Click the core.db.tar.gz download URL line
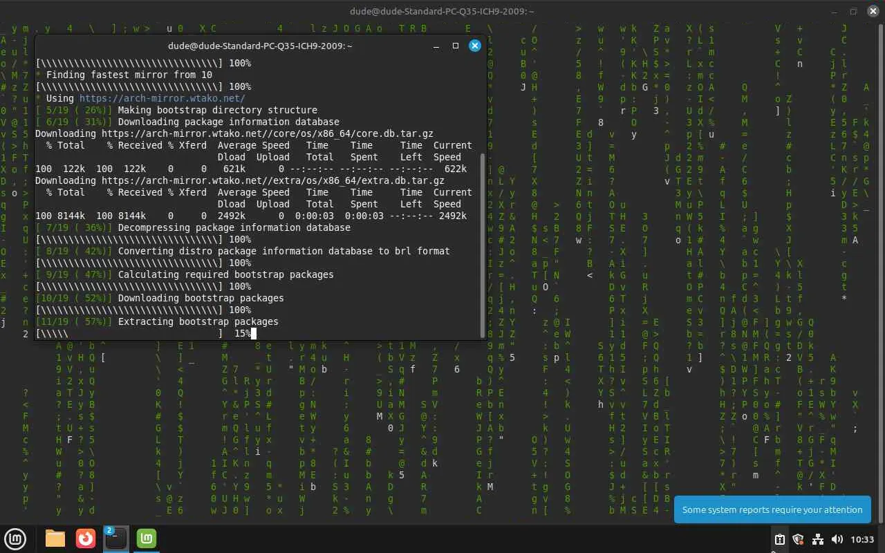This screenshot has height=553, width=885. point(234,133)
